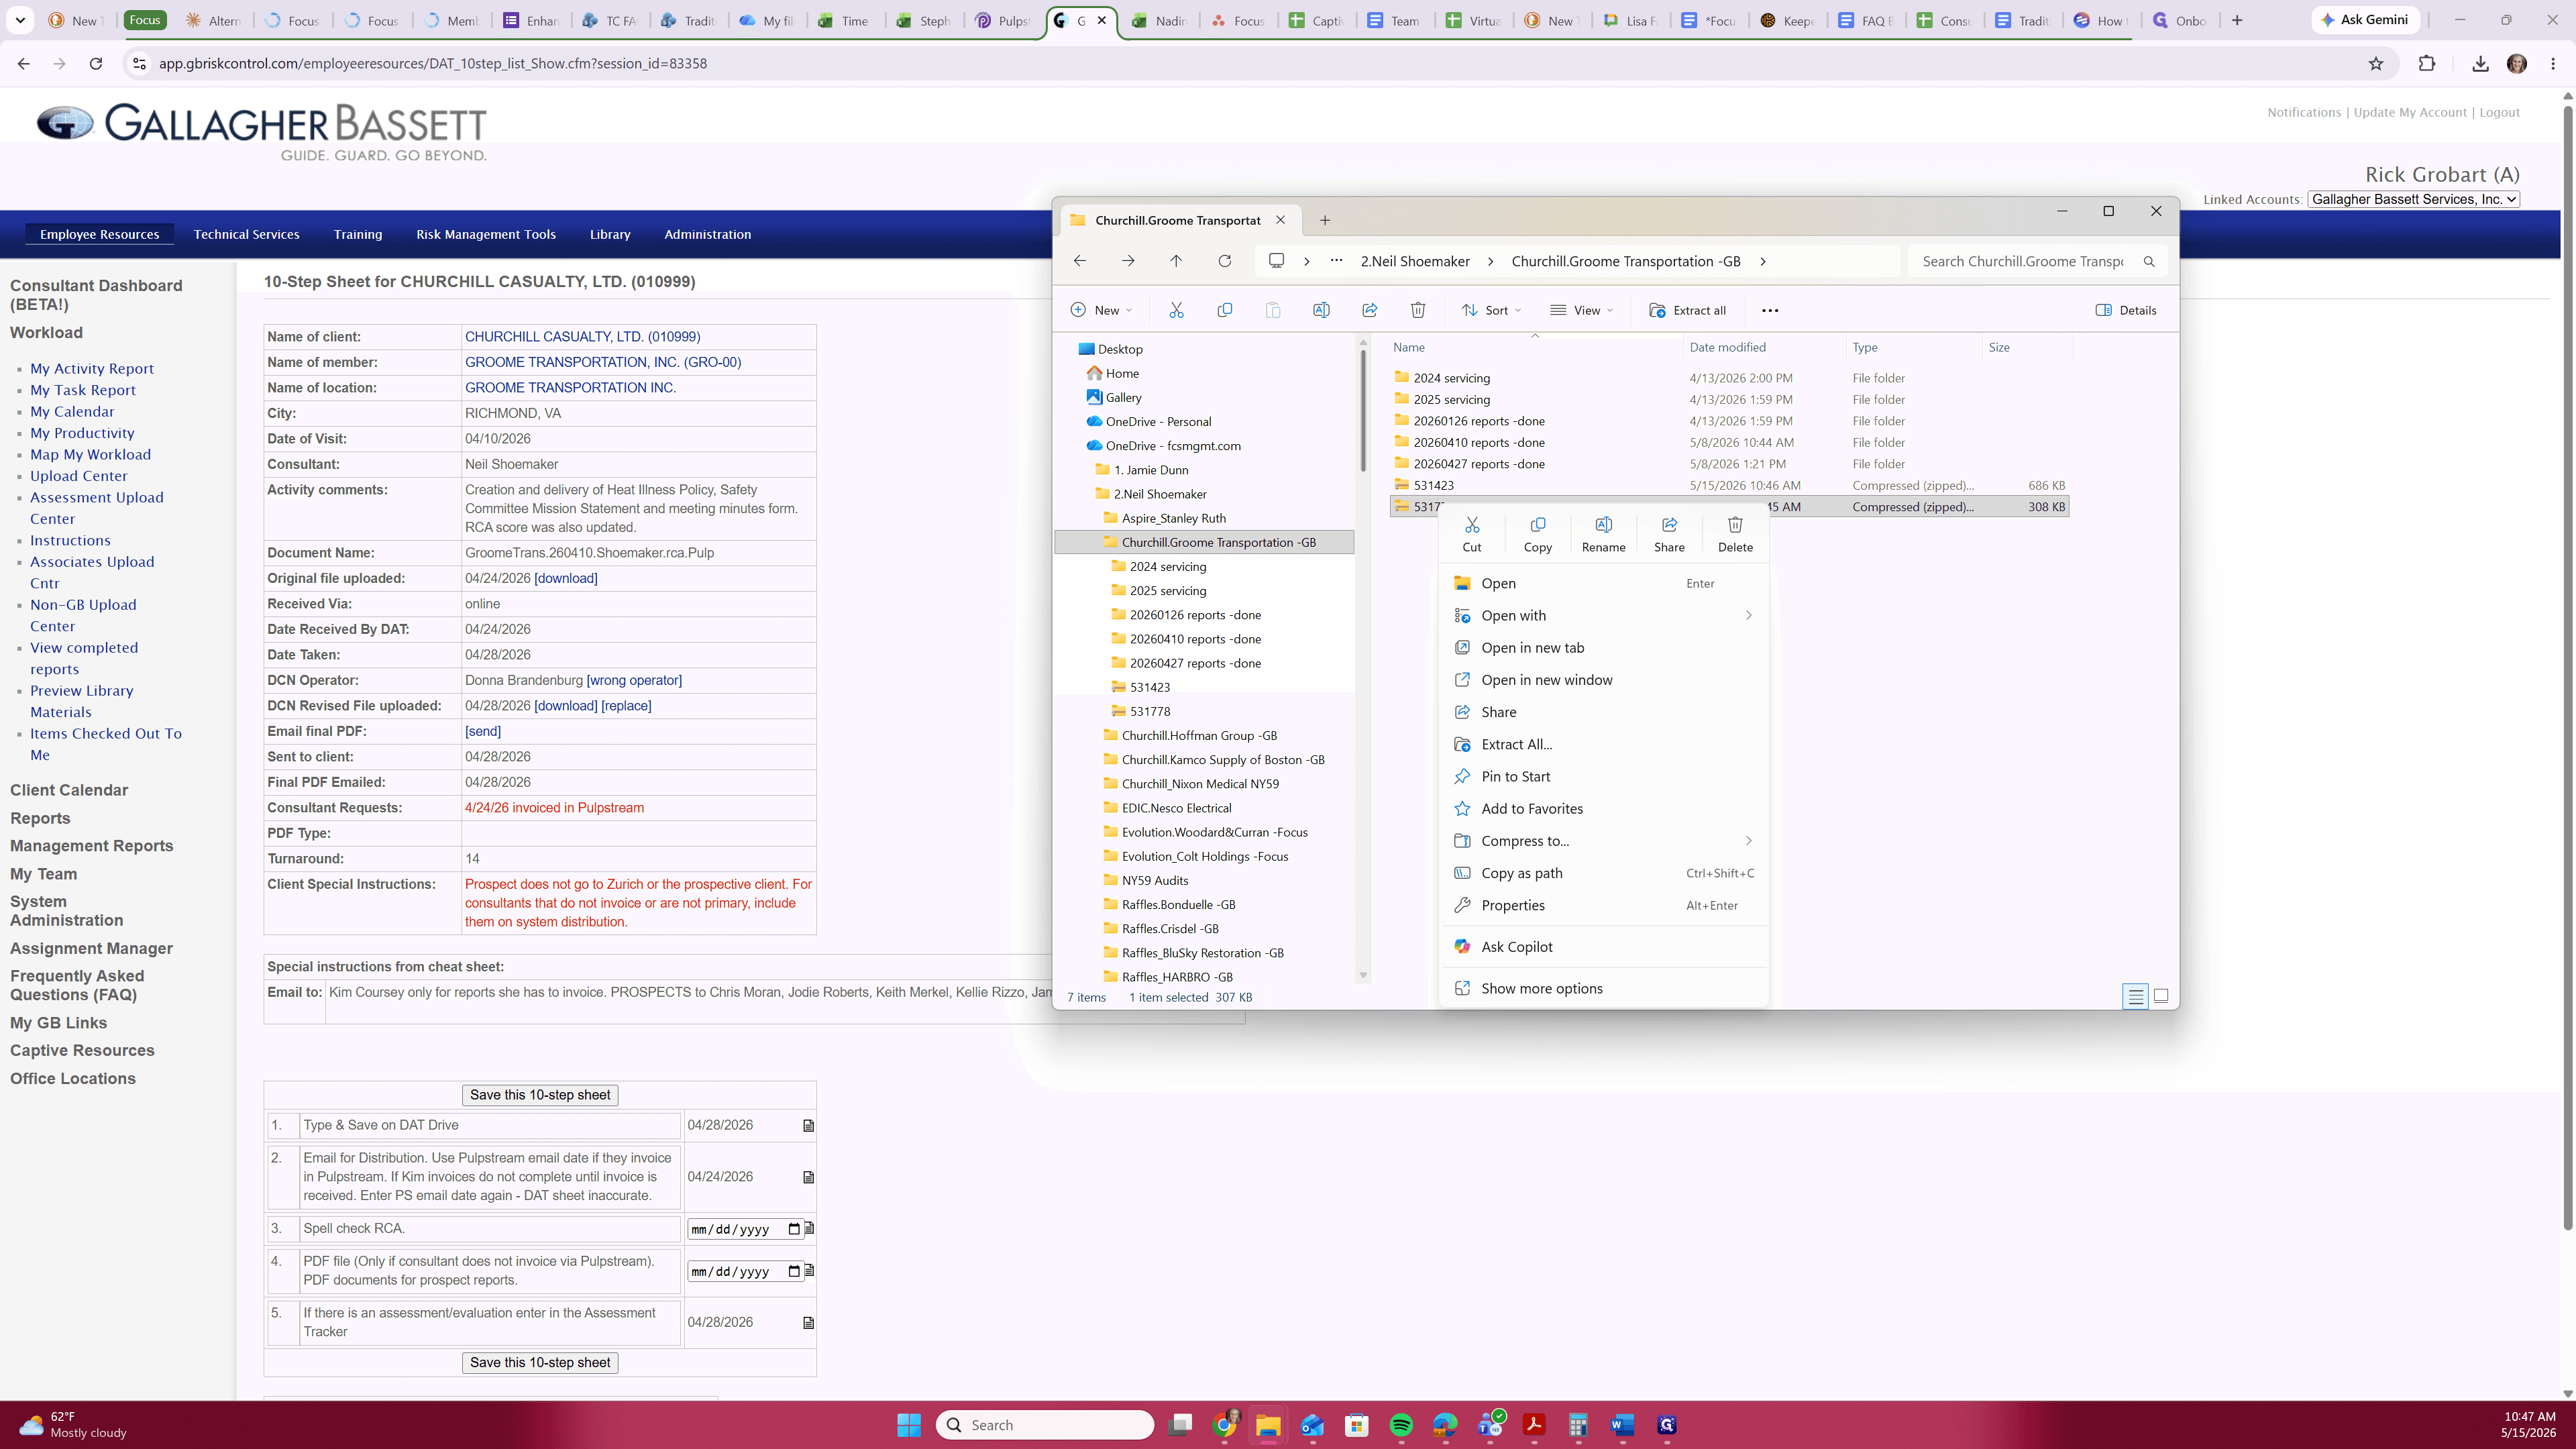Switch to large icons view in Explorer status bar
The height and width of the screenshot is (1449, 2576).
click(2161, 996)
